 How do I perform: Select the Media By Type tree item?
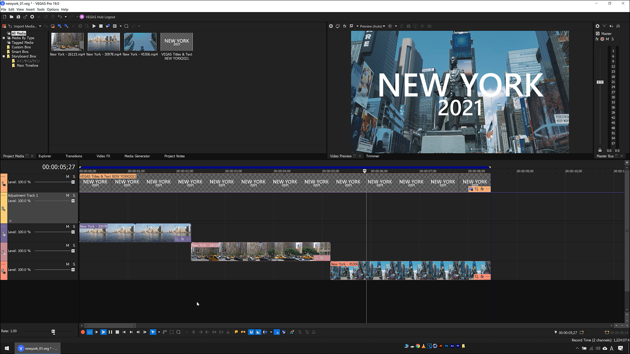(23, 38)
